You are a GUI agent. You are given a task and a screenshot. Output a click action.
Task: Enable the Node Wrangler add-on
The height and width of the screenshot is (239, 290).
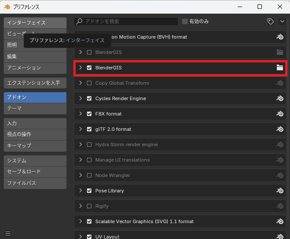tap(89, 175)
